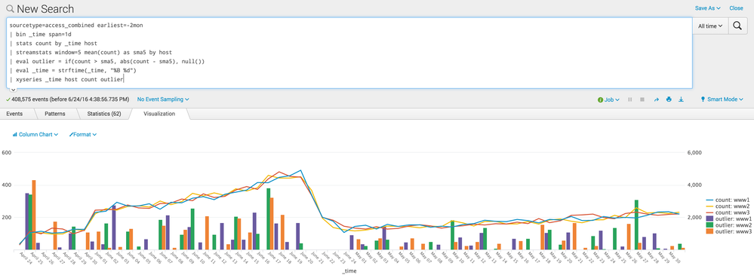Switch to the Events tab
This screenshot has height=275, width=754.
[14, 114]
